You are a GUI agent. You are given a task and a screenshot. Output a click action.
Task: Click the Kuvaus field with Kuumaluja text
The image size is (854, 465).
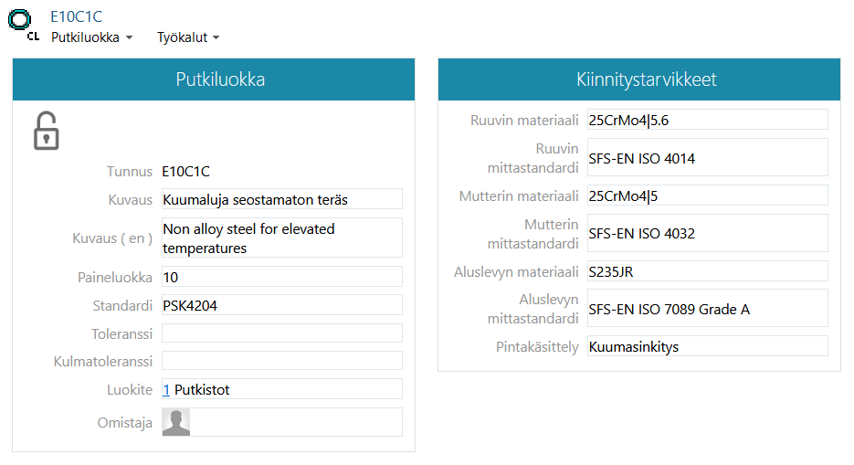click(281, 199)
